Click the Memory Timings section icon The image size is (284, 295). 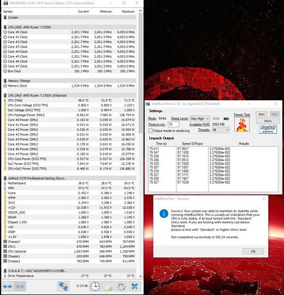(x=5, y=81)
